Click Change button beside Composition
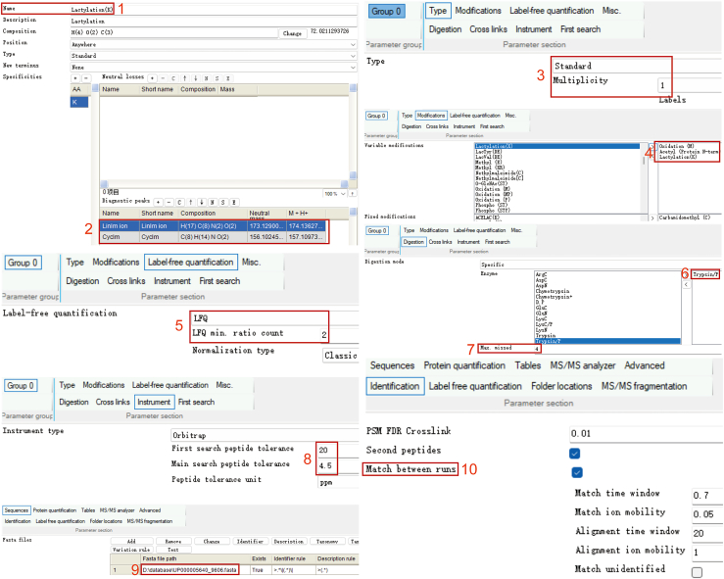724x579 pixels. pyautogui.click(x=292, y=33)
